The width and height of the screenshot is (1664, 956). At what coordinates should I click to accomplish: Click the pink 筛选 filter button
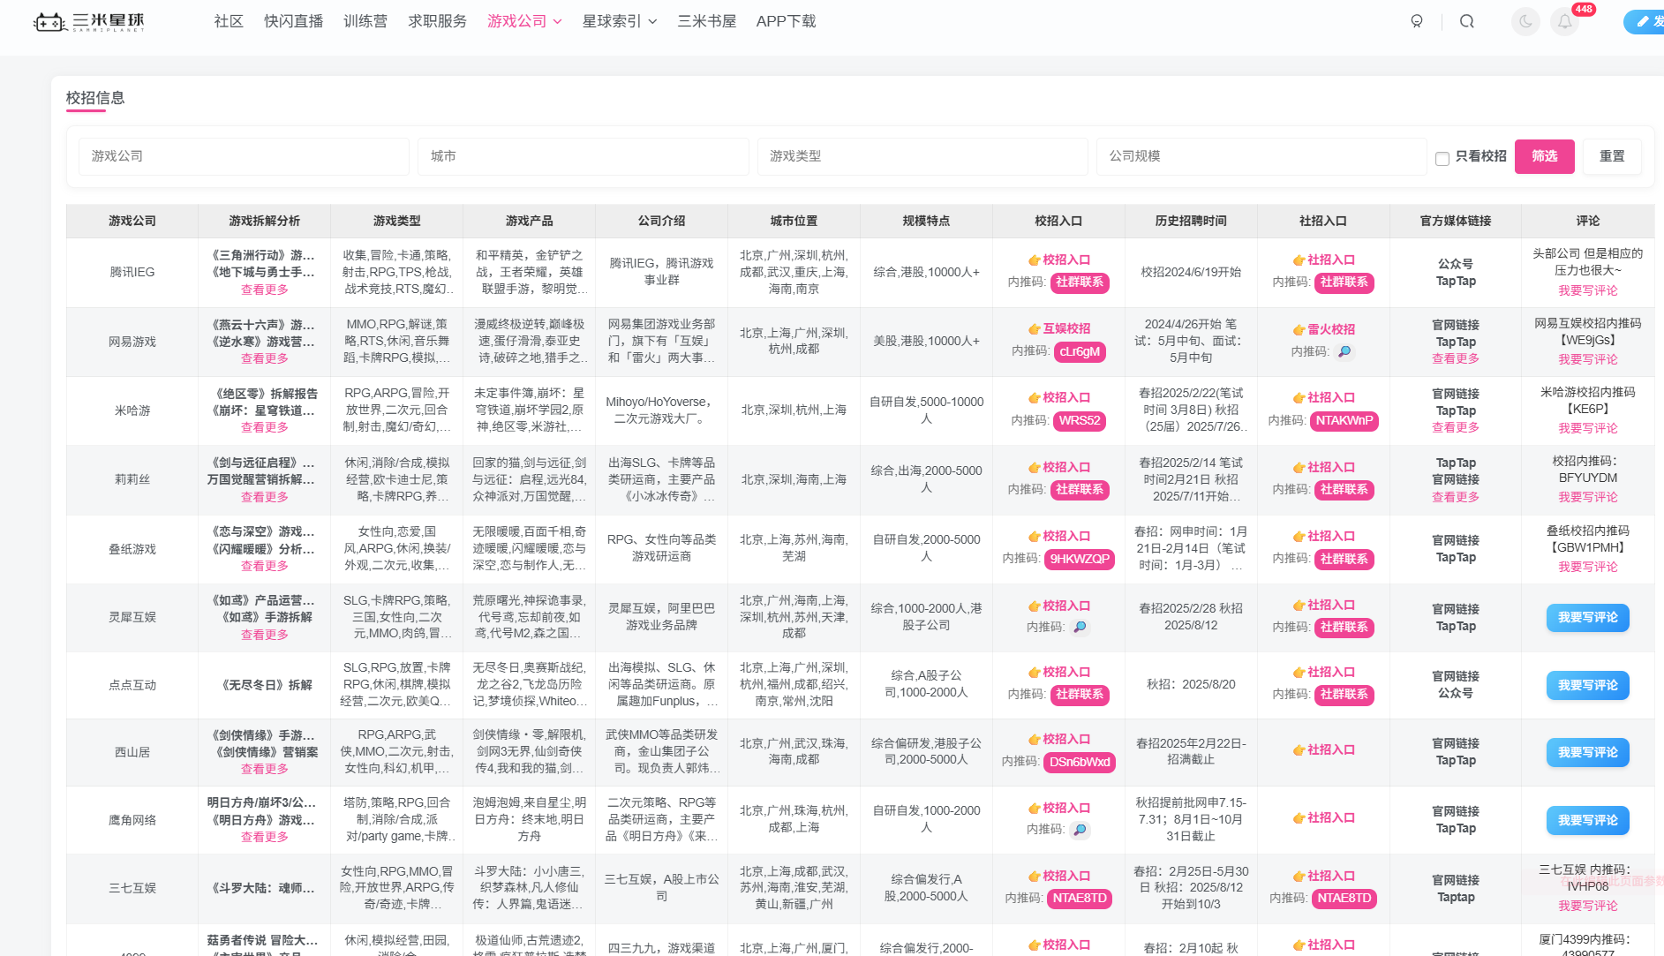(1544, 156)
